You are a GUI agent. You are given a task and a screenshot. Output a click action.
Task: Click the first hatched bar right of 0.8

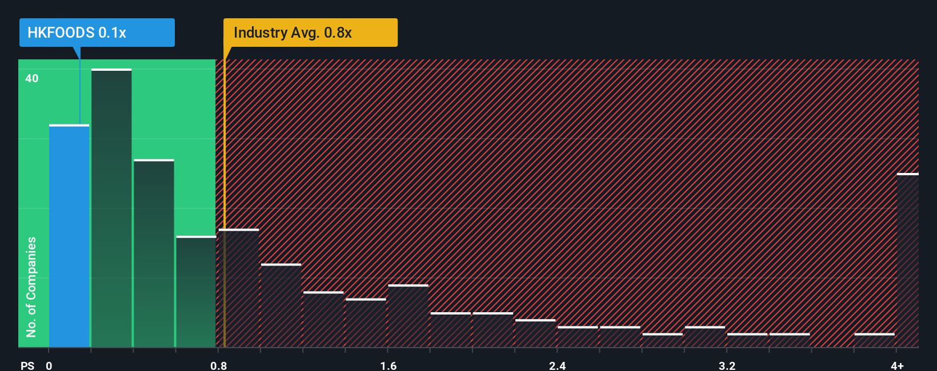pyautogui.click(x=239, y=288)
